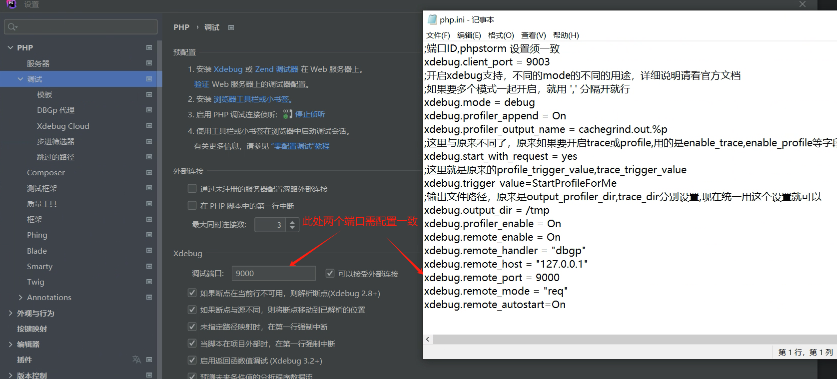The height and width of the screenshot is (379, 837).
Task: Click the project-level settings icon beside 服务器
Action: 149,63
